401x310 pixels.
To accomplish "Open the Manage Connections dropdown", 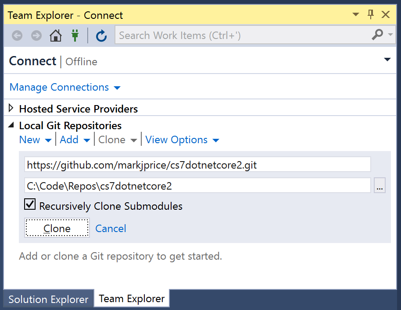I will (64, 87).
